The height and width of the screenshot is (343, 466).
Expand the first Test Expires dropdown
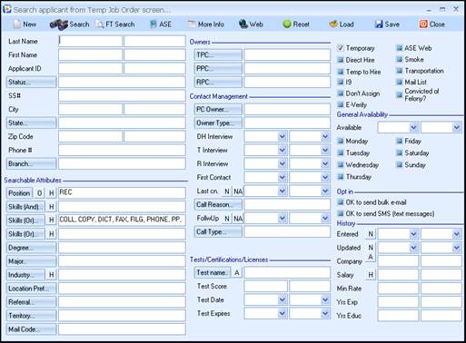282,314
